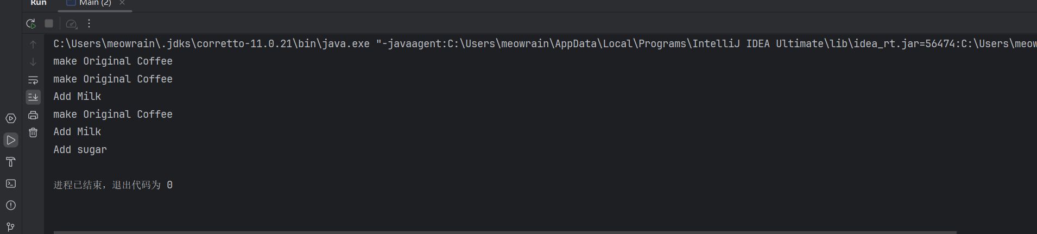The width and height of the screenshot is (1037, 234).
Task: Open the Git tool window
Action: pyautogui.click(x=11, y=226)
